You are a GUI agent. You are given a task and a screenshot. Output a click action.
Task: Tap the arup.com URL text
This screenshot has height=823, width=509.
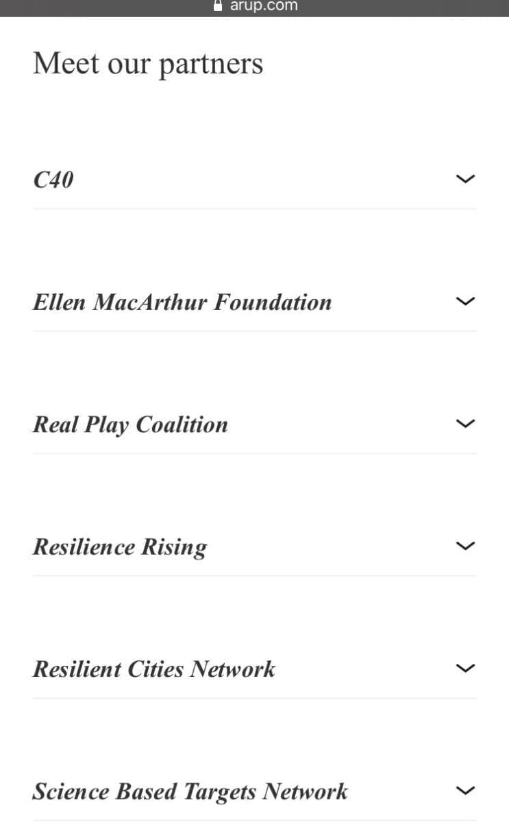(264, 6)
